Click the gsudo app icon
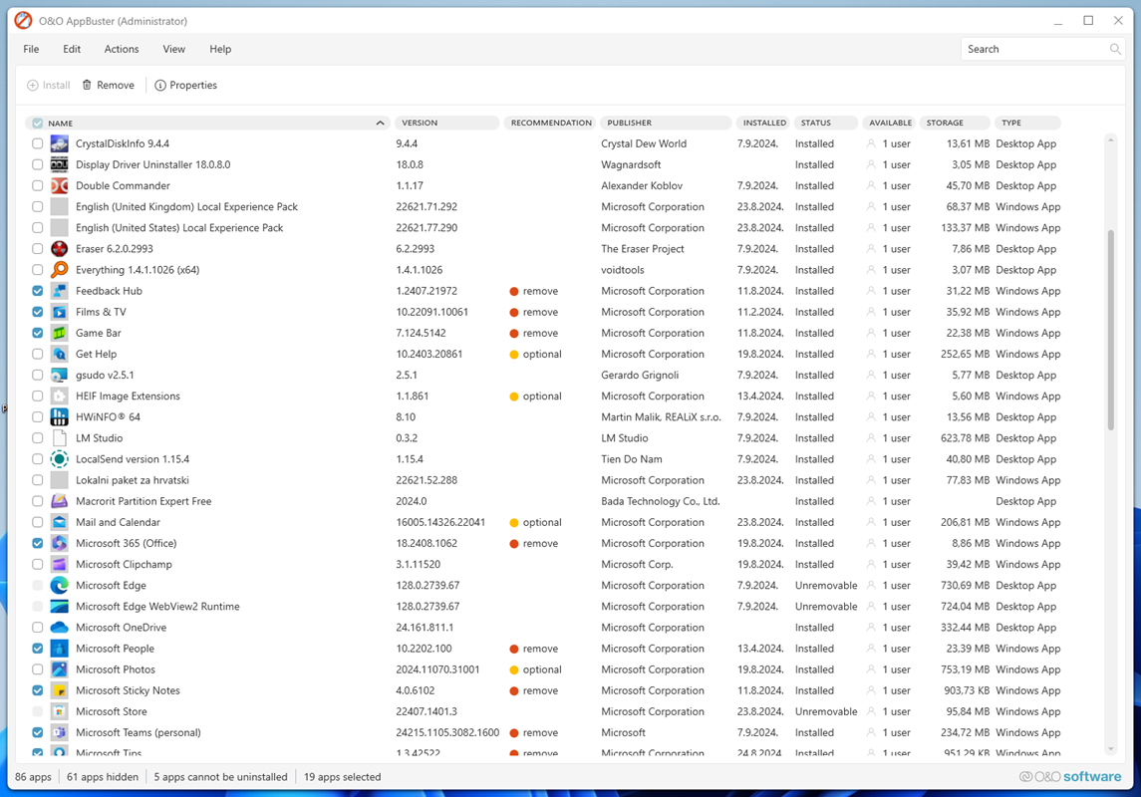Image resolution: width=1141 pixels, height=797 pixels. [x=59, y=376]
